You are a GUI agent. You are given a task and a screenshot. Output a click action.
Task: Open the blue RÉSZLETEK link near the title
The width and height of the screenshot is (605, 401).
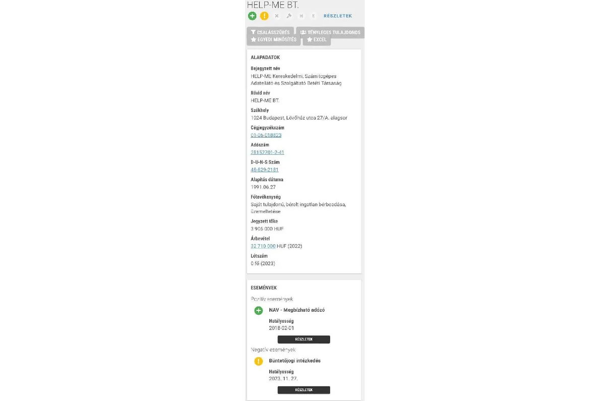[338, 16]
